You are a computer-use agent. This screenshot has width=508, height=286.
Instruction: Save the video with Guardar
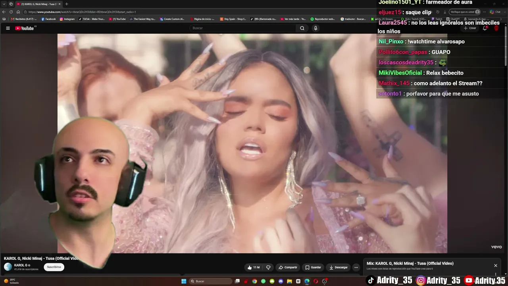click(x=313, y=267)
